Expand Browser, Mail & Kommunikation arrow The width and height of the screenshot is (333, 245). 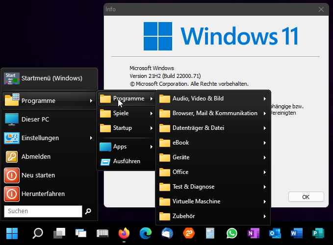point(265,114)
